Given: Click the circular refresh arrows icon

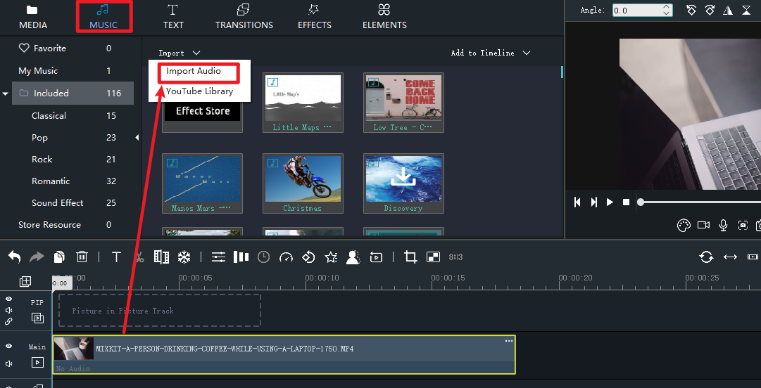Looking at the screenshot, I should (707, 257).
